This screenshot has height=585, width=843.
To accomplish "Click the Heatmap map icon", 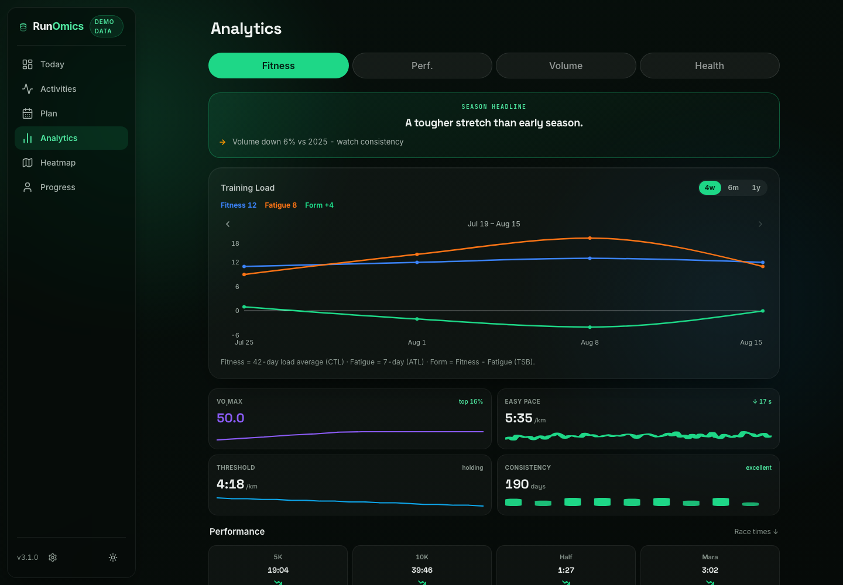I will point(28,163).
